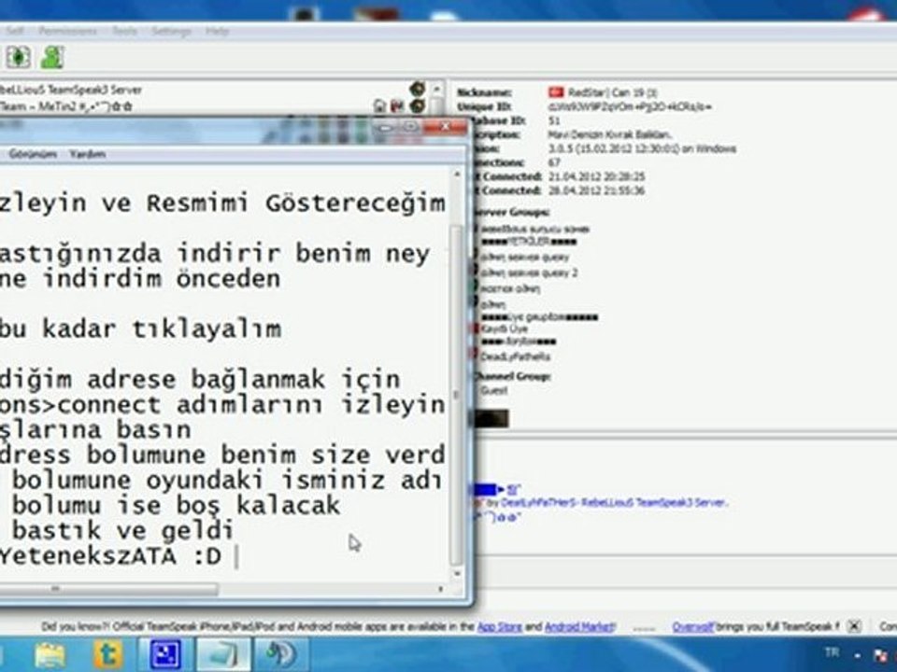The image size is (897, 672).
Task: Click the Kayıtlı Üye group entry
Action: 504,329
